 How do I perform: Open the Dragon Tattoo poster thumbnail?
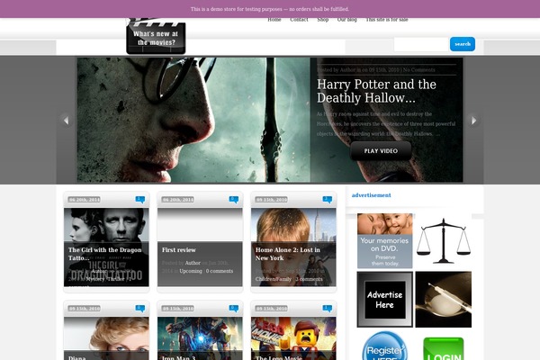tap(106, 247)
